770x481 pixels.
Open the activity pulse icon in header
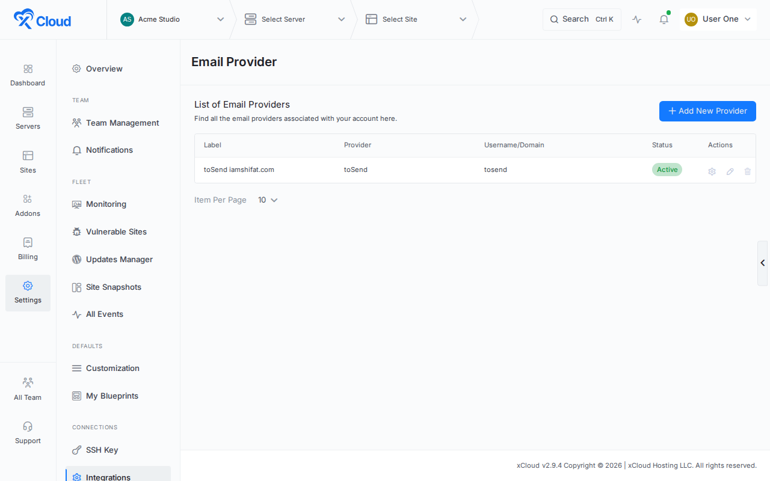[x=637, y=19]
